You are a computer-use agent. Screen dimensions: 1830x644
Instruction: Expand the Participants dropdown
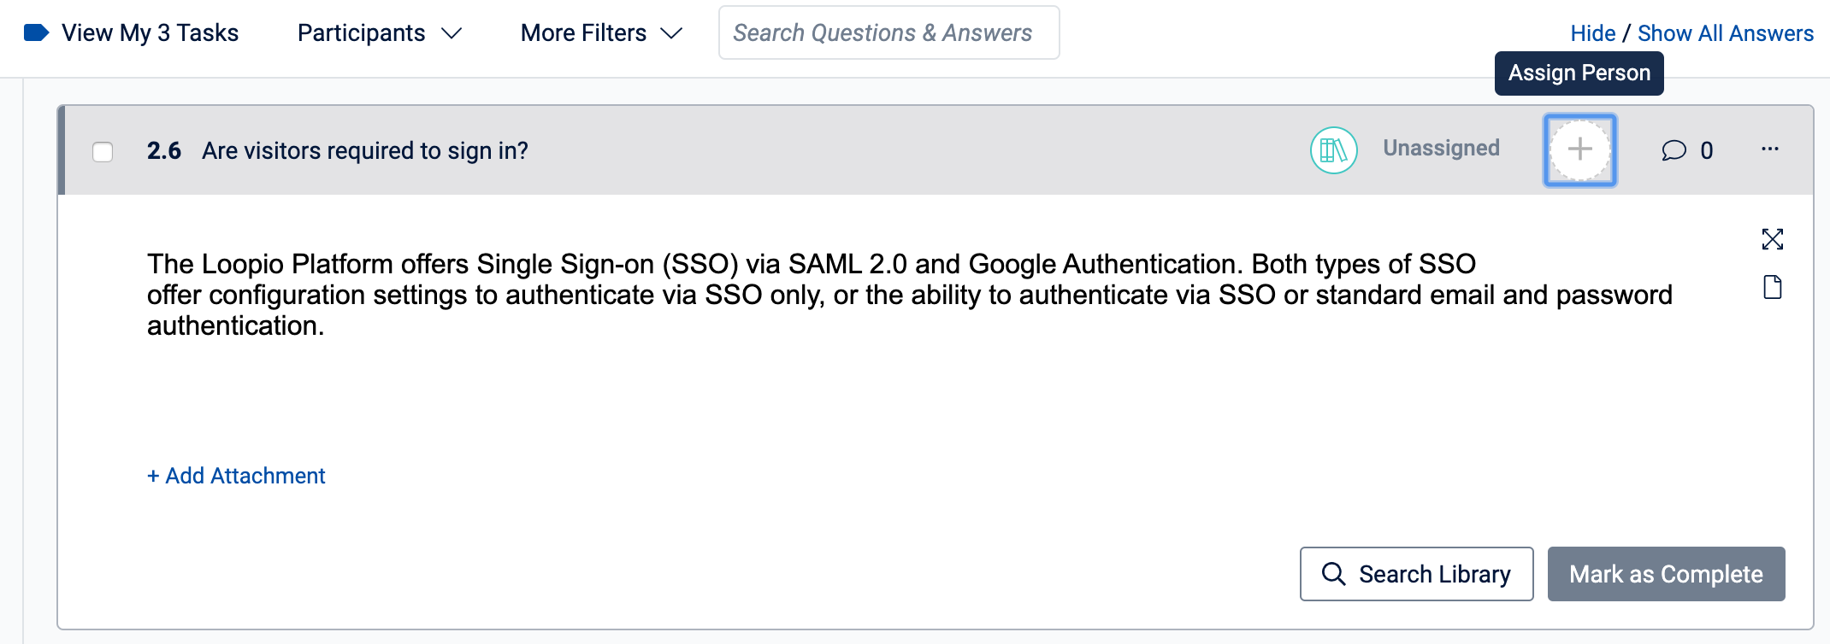point(379,33)
